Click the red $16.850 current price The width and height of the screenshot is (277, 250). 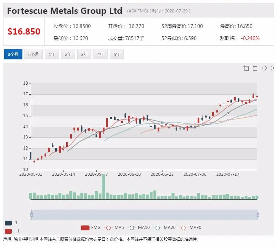point(24,31)
